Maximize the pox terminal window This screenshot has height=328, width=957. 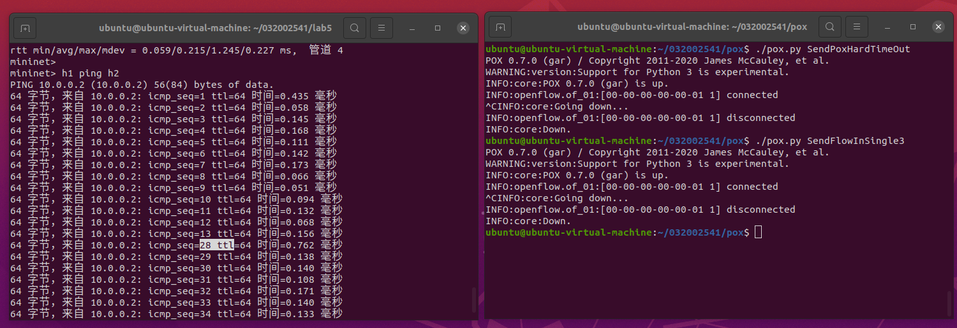point(913,27)
